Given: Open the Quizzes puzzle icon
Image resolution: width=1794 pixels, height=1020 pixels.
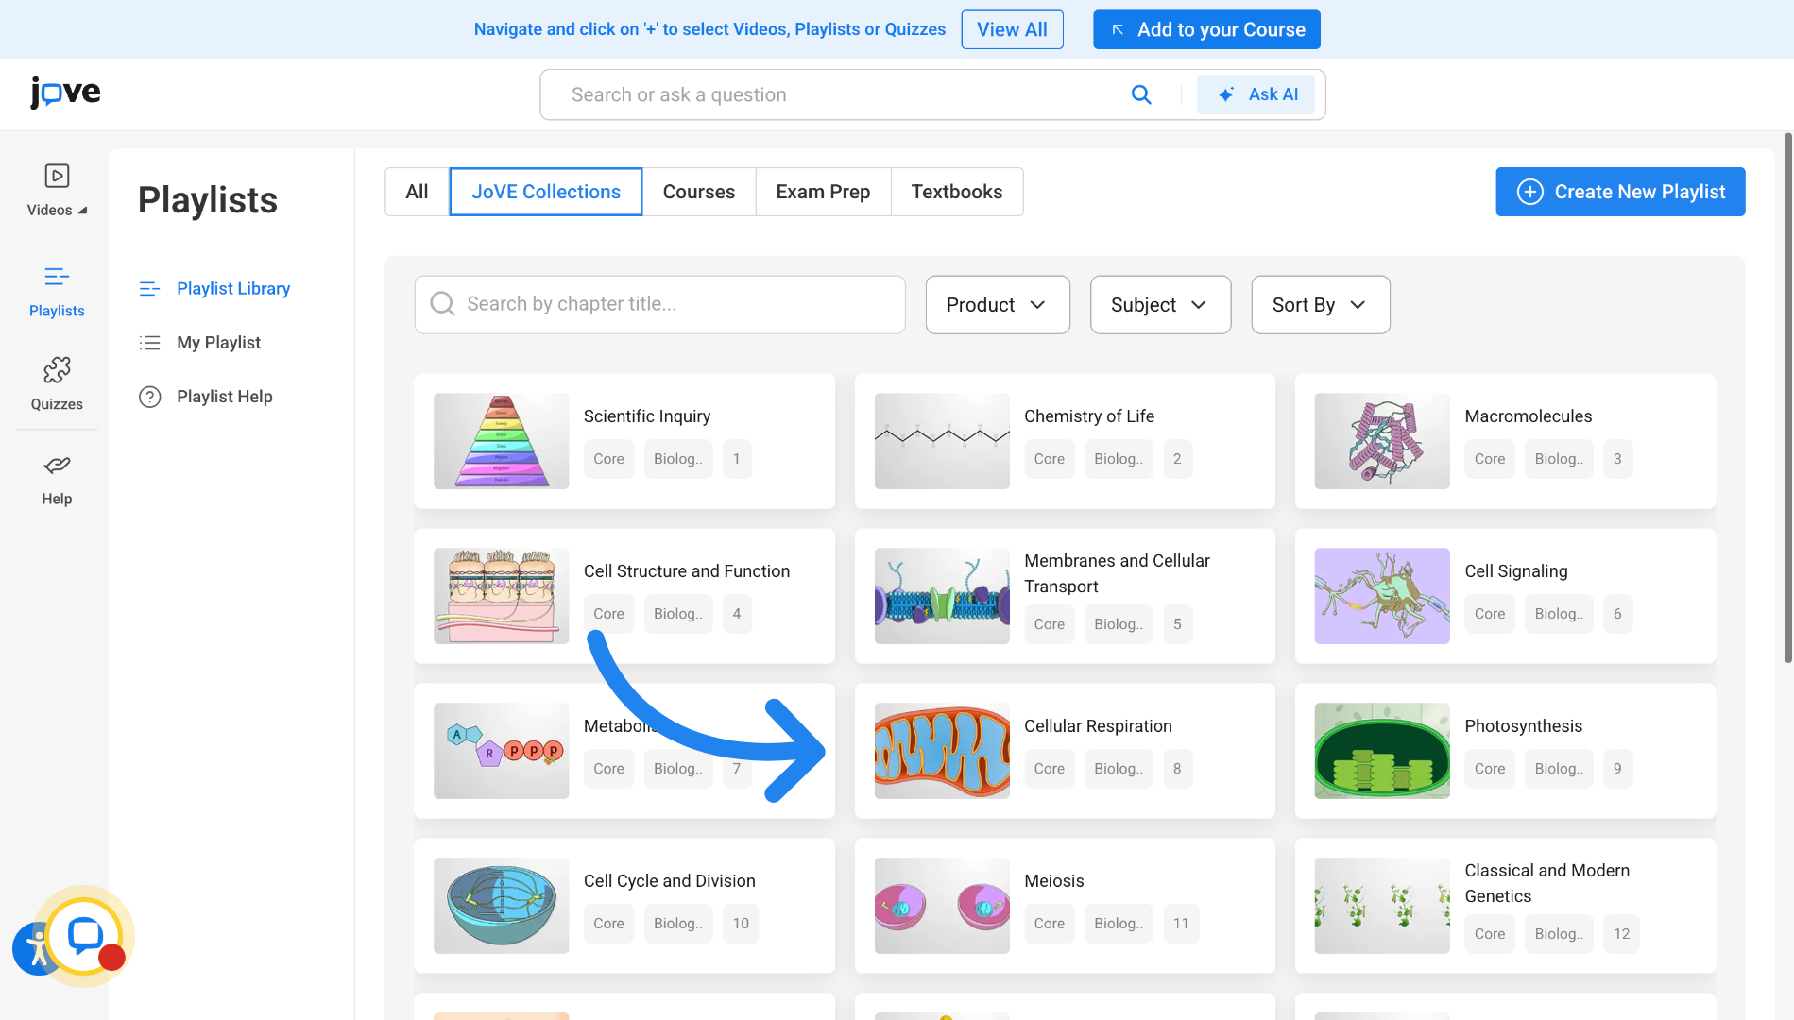Looking at the screenshot, I should tap(57, 369).
